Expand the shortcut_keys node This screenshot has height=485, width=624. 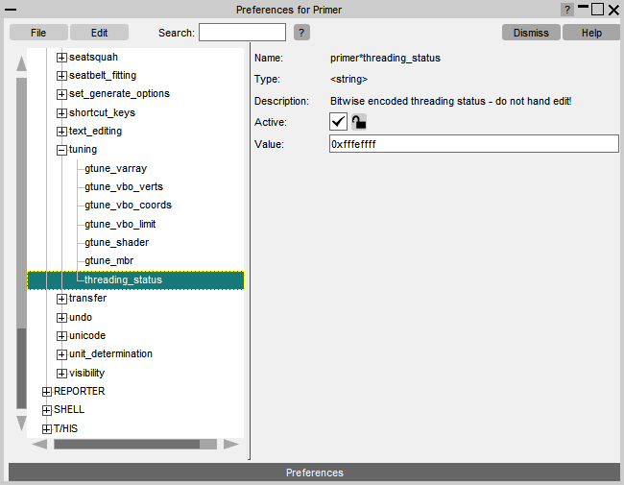click(x=61, y=113)
